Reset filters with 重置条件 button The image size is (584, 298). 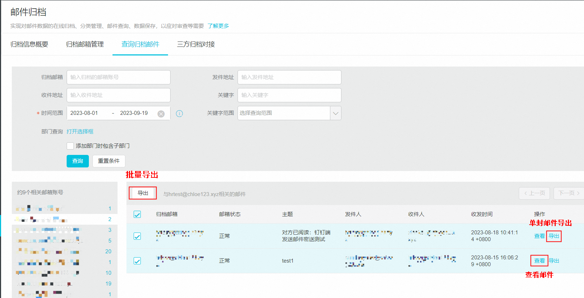pos(109,161)
